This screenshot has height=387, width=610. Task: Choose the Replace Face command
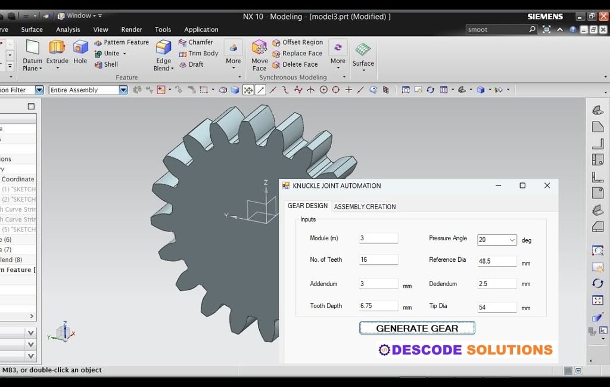point(298,53)
